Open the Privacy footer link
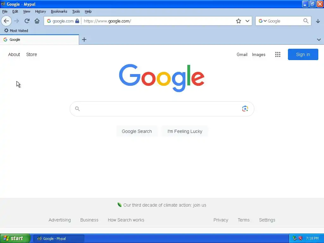 point(221,220)
